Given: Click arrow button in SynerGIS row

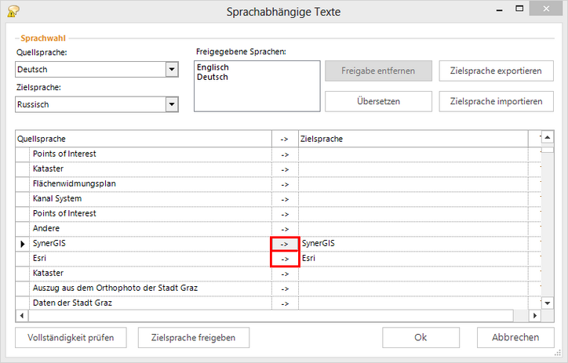Looking at the screenshot, I should 284,244.
